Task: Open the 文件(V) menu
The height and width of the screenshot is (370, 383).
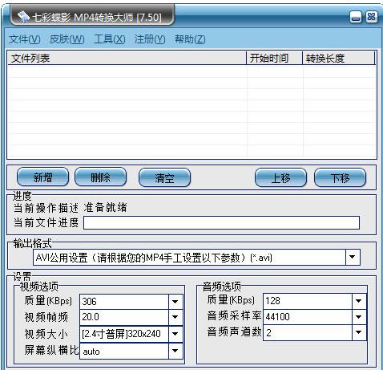Action: coord(24,39)
